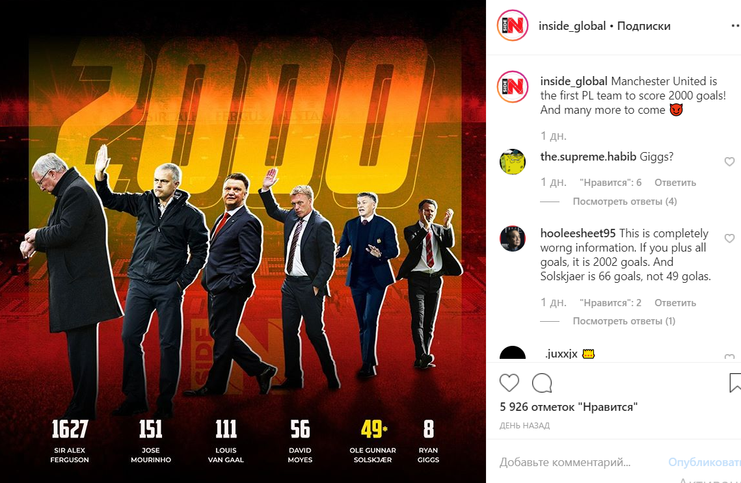The height and width of the screenshot is (483, 741).
Task: Like the post with the heart icon
Action: point(509,382)
